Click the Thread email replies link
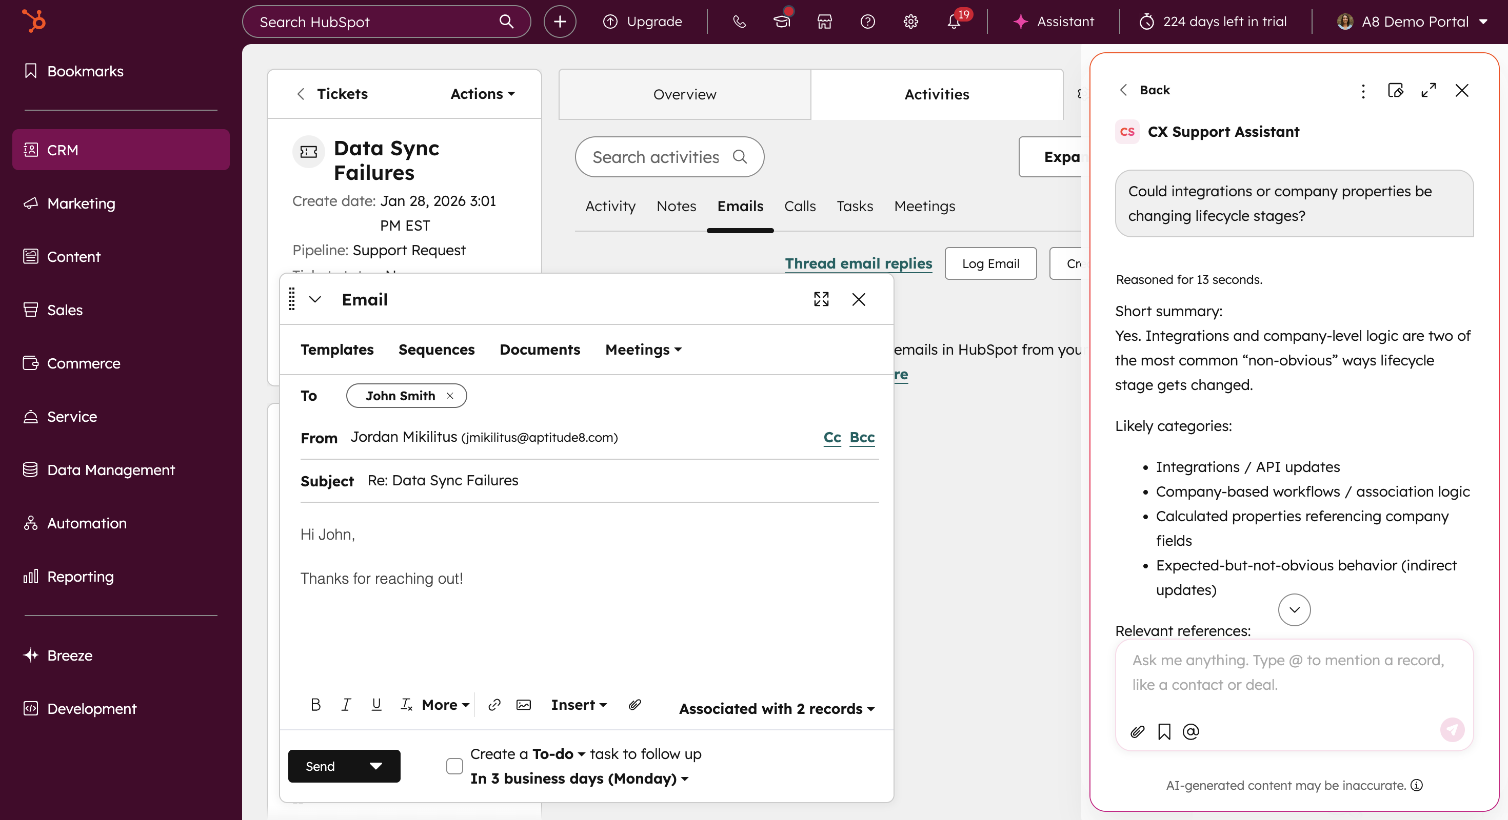Image resolution: width=1508 pixels, height=820 pixels. (x=858, y=263)
